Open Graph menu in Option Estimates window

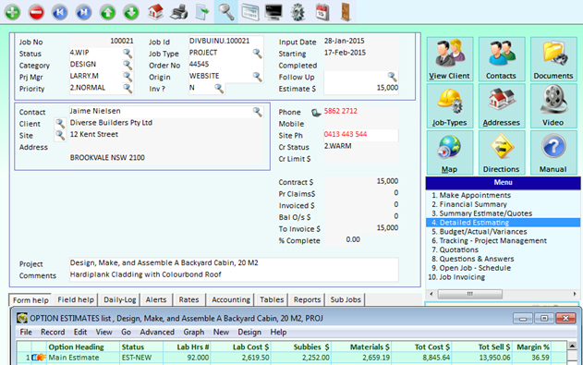pyautogui.click(x=194, y=332)
